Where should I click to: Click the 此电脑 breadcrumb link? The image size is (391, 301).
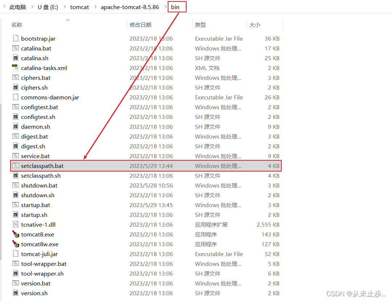click(x=17, y=7)
